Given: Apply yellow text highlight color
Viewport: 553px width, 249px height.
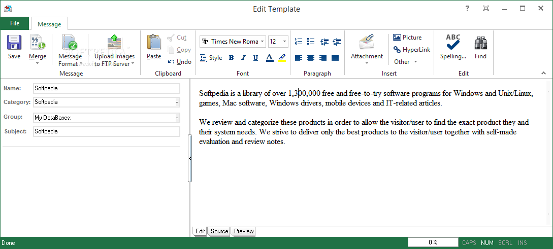Looking at the screenshot, I should [282, 58].
